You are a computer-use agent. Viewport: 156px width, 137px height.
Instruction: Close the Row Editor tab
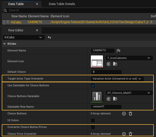click(37, 30)
